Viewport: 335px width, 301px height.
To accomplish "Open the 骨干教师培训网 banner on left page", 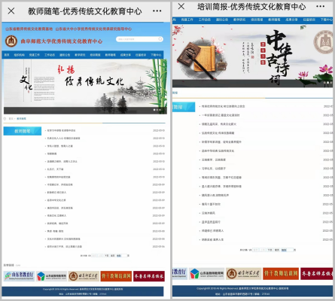I will tap(116, 276).
